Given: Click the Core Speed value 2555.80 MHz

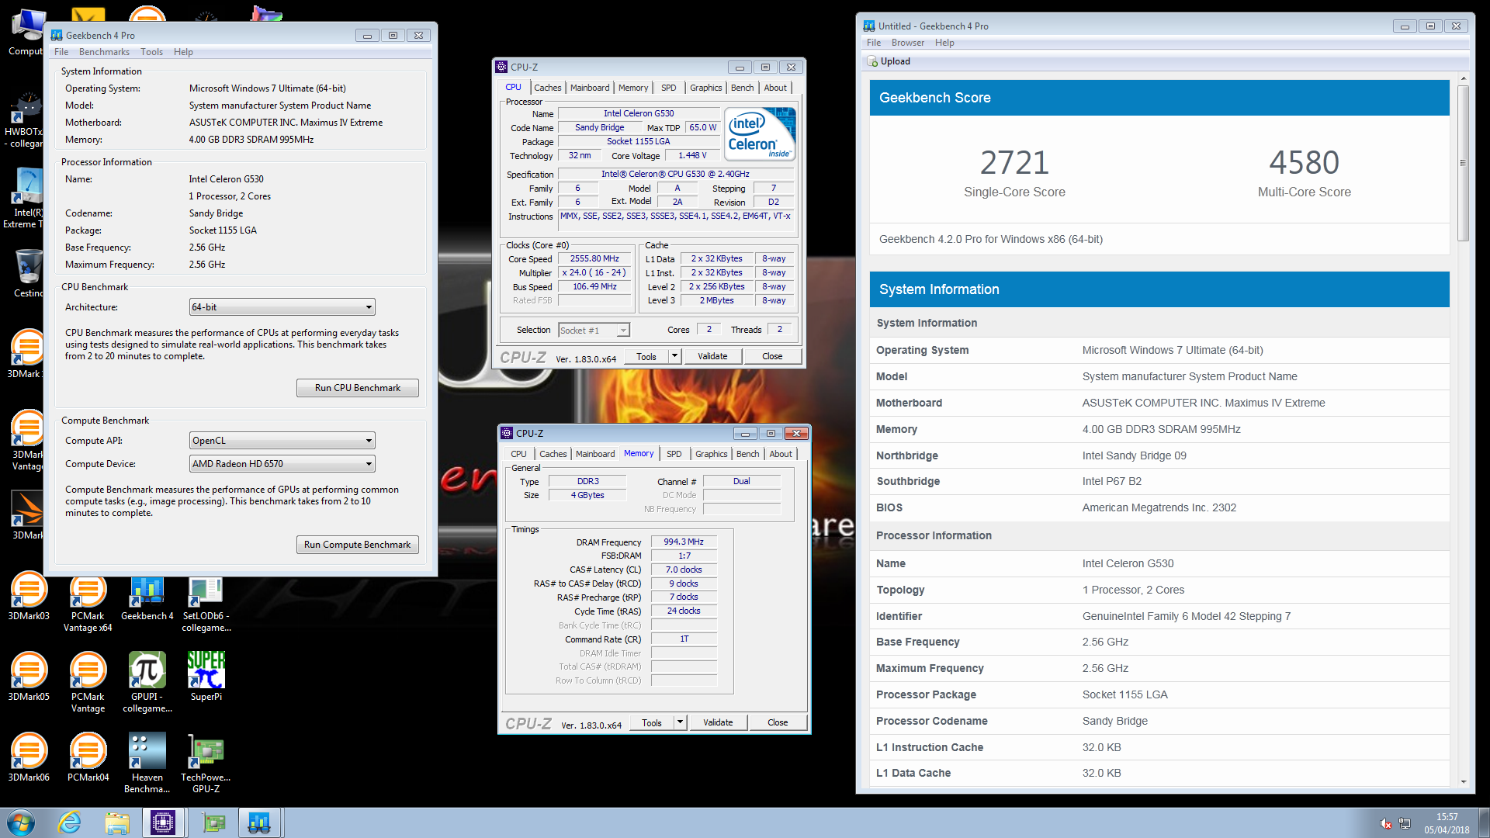Looking at the screenshot, I should [594, 259].
